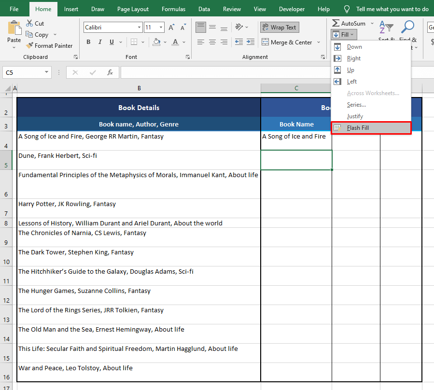Click the Wrap Text icon

click(280, 27)
